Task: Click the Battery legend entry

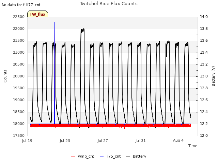Action: 136,157
